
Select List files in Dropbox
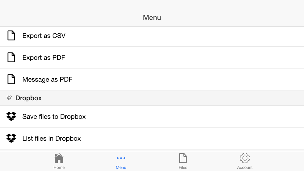pos(152,138)
